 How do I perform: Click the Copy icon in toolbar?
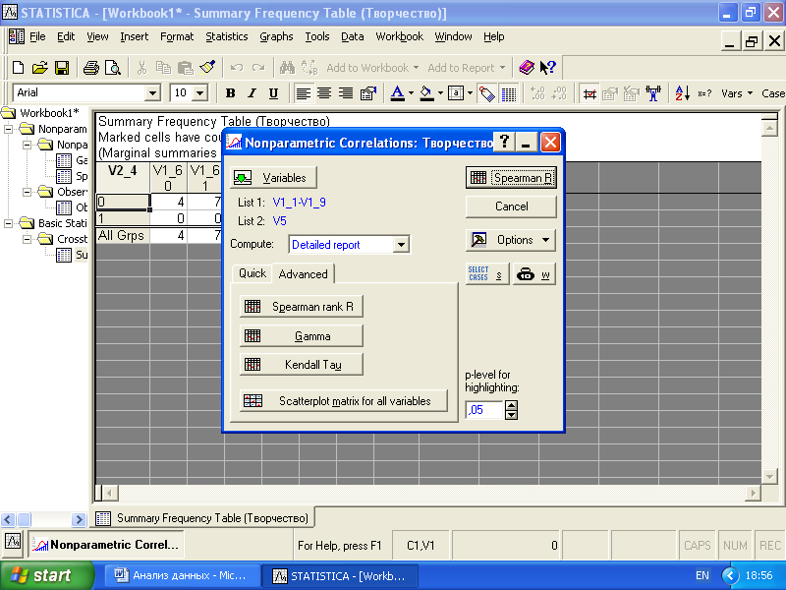[x=163, y=68]
